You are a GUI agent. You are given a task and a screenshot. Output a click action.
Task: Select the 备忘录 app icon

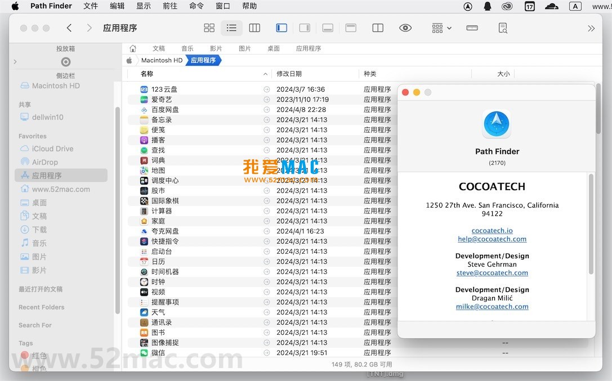click(x=144, y=120)
